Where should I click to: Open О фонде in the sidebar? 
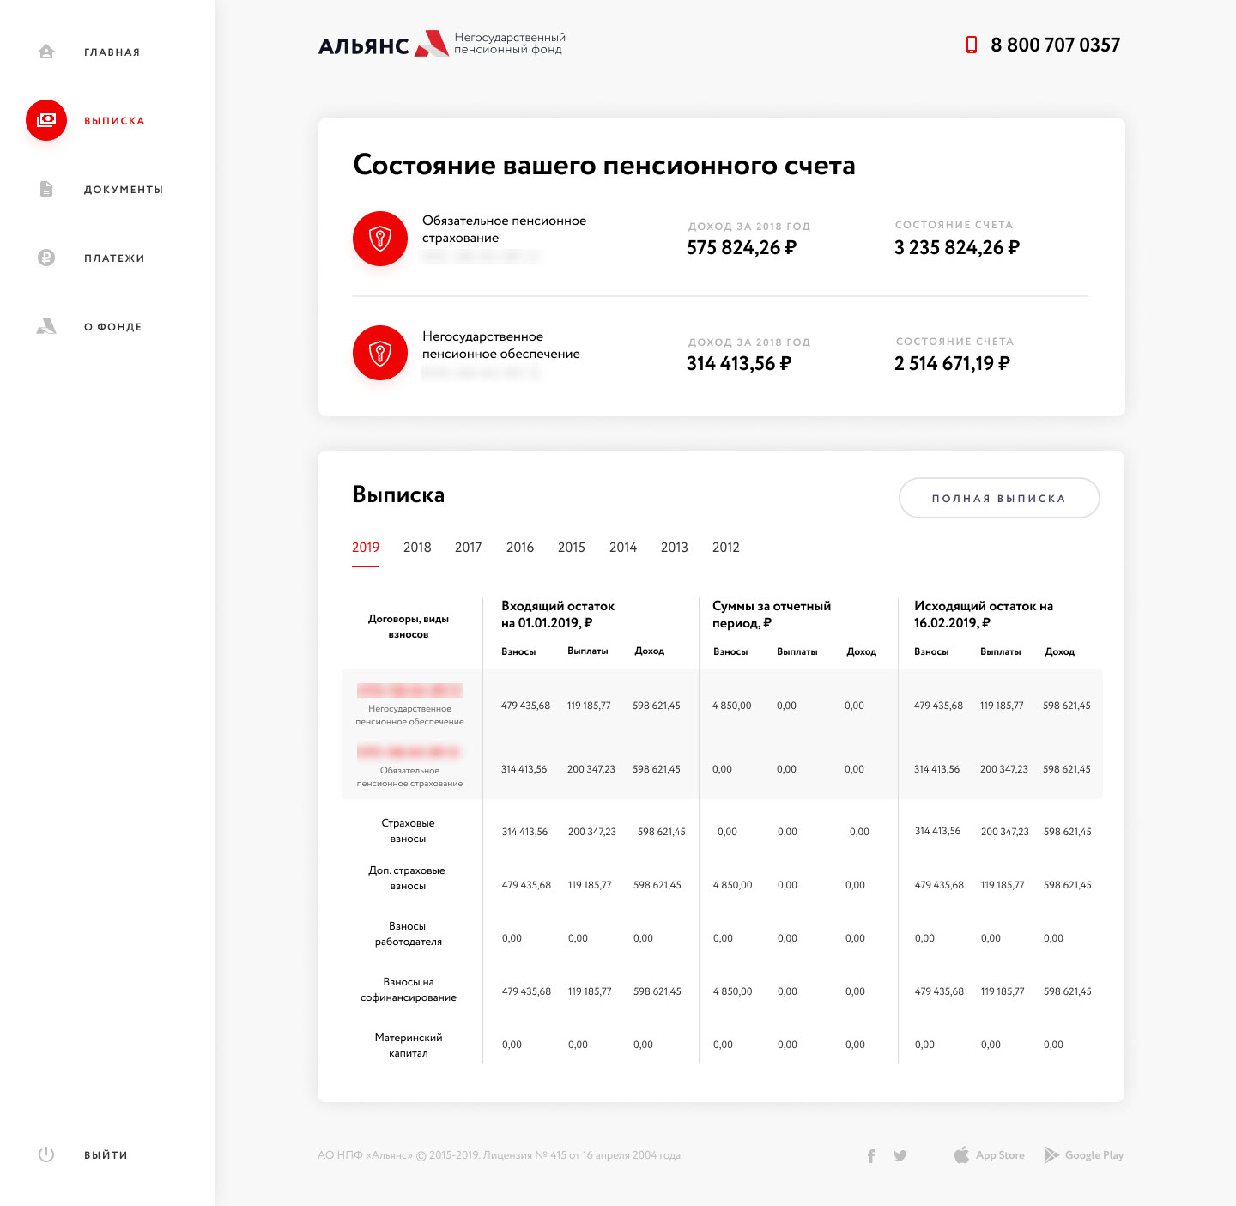tap(113, 327)
